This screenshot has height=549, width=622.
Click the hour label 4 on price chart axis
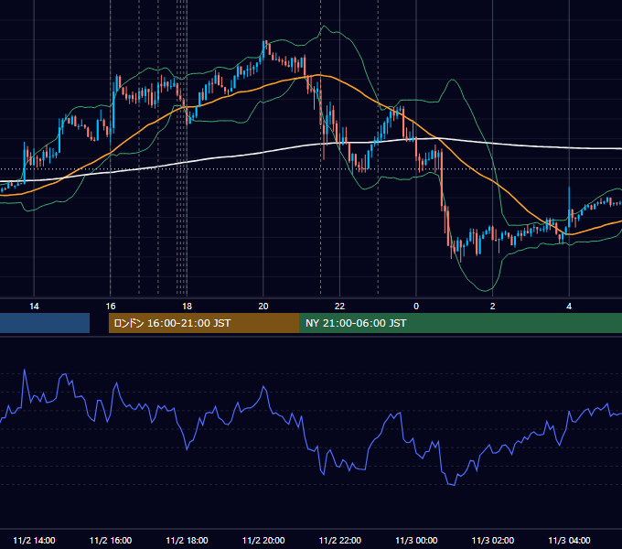click(569, 307)
